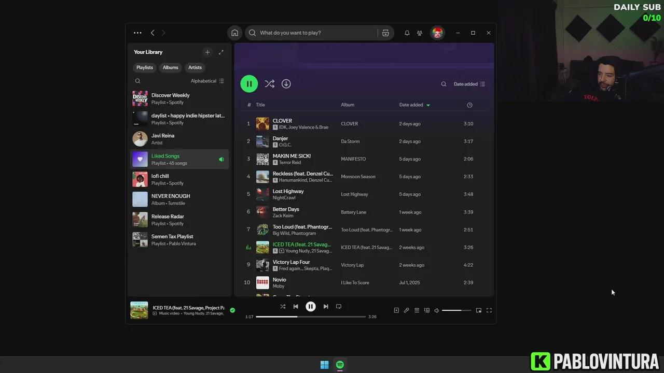Open the NEVER ENOUGH album by Turnstile
Screen dimensions: 664x373
coord(179,199)
